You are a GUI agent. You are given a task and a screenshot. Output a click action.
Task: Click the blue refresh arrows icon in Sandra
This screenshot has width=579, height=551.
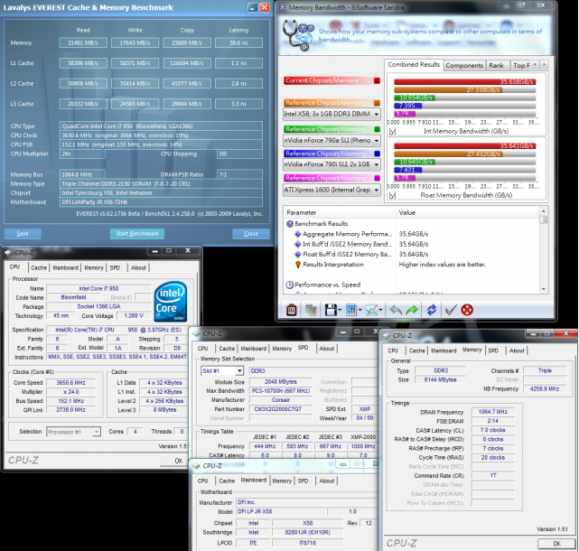point(431,310)
